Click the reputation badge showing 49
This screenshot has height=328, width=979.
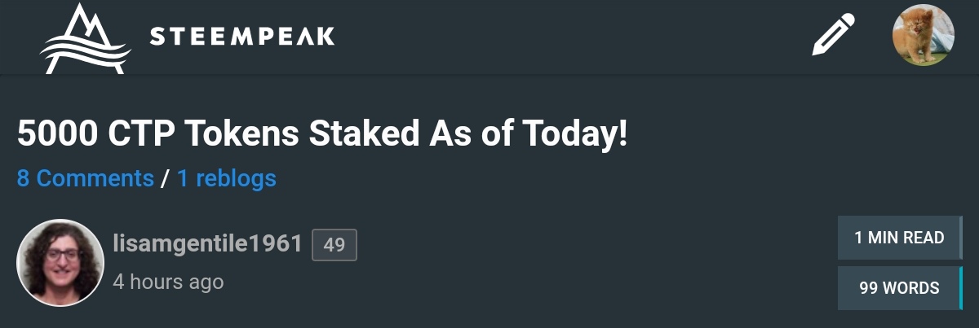pos(334,244)
